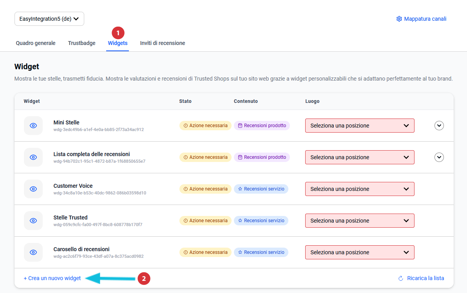Image resolution: width=467 pixels, height=293 pixels.
Task: Click Recensioni prodotto tag on Mini Stelle row
Action: tap(262, 126)
